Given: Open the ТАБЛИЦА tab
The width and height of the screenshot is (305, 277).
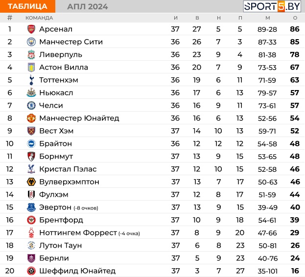Looking at the screenshot, I should (27, 6).
